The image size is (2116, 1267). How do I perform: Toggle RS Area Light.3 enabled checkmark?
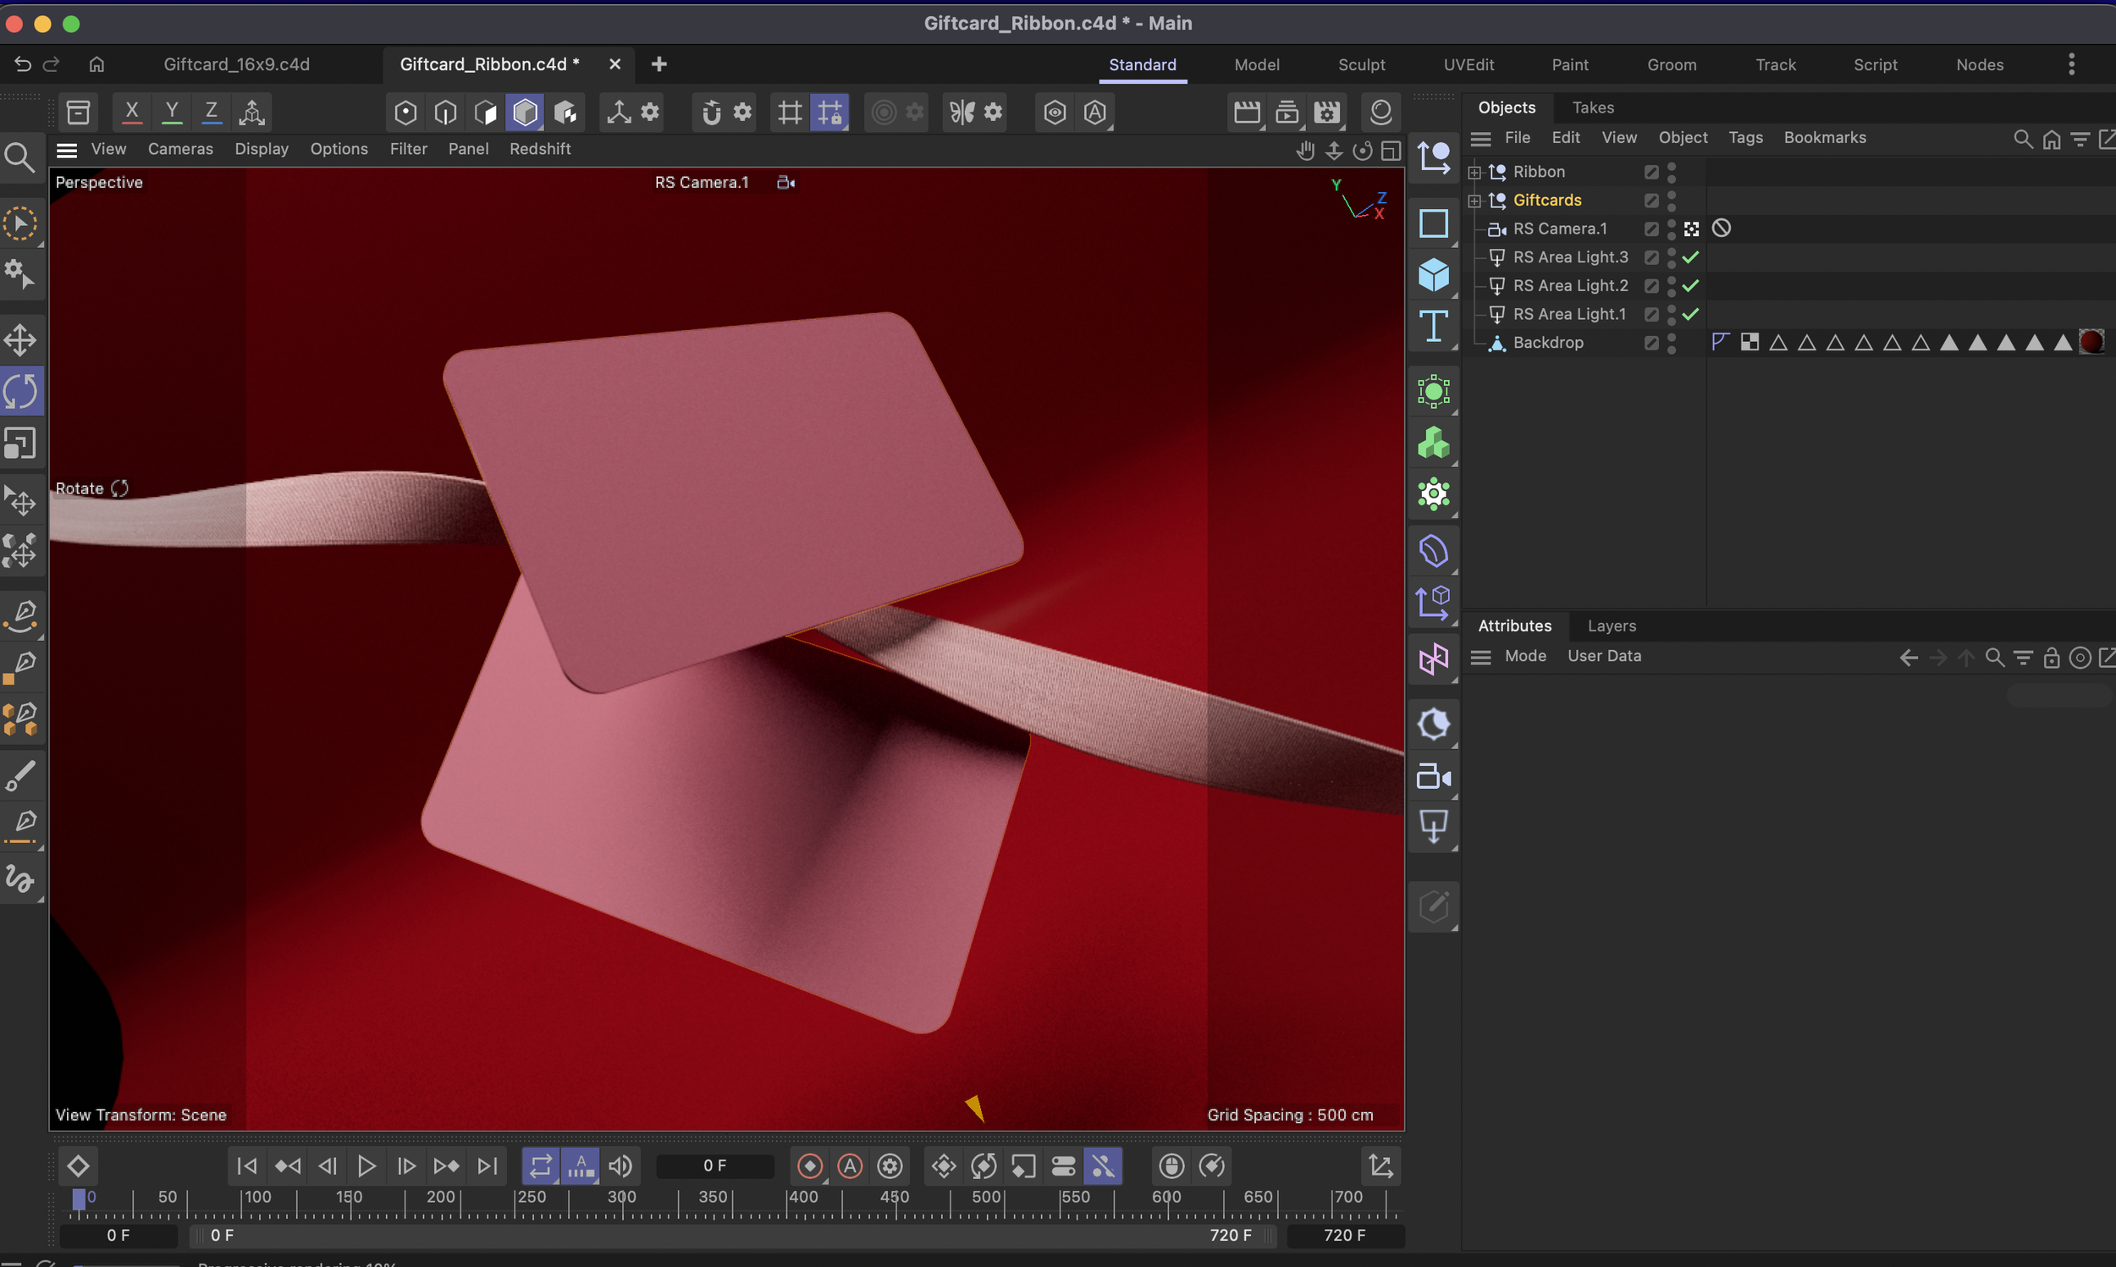(x=1690, y=257)
